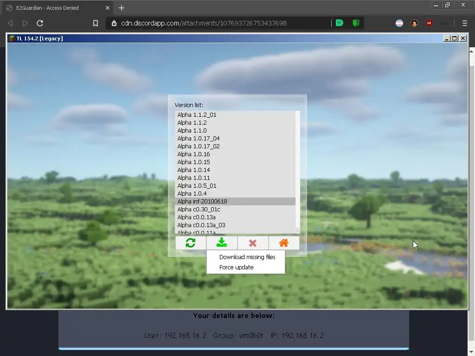Select Alpha c0.0.13a version entry
Screen dimensions: 475x356
coord(235,217)
